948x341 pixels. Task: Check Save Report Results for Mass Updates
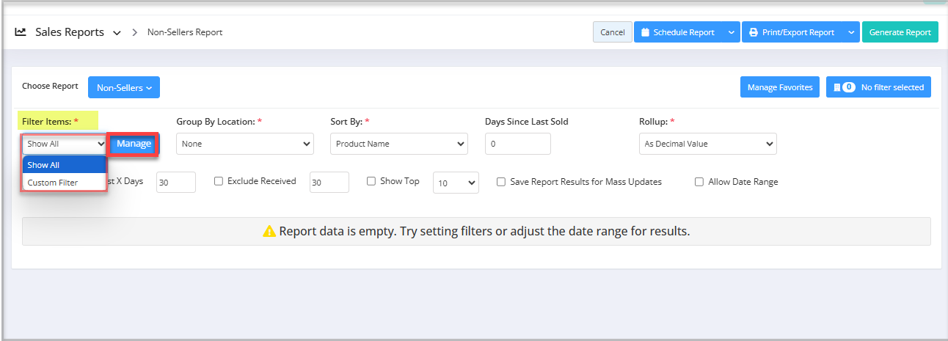[x=501, y=182]
